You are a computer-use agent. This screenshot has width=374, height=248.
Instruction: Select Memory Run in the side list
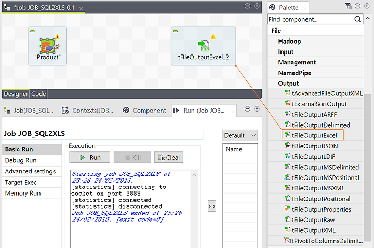coord(32,193)
